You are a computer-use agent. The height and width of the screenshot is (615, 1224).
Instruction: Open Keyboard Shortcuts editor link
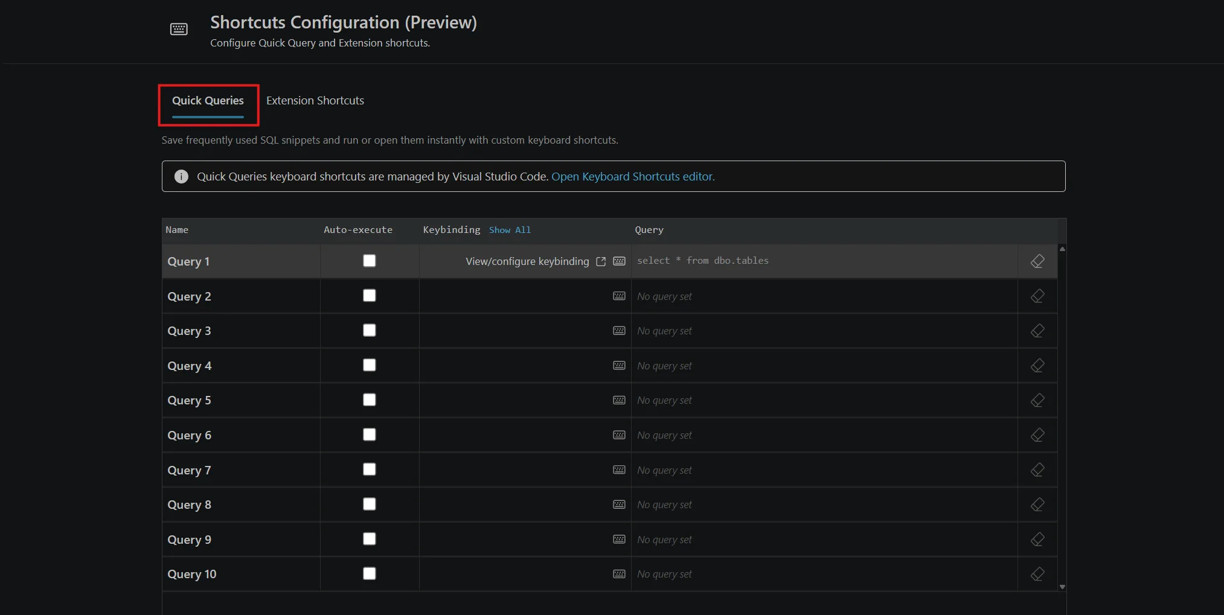coord(633,176)
